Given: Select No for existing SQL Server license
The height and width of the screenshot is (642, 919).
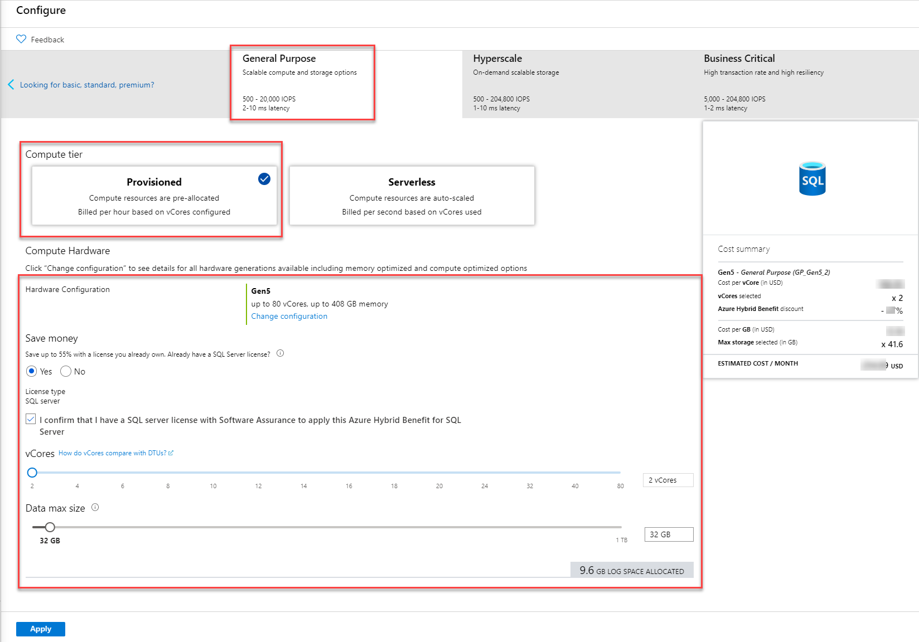Looking at the screenshot, I should click(66, 371).
